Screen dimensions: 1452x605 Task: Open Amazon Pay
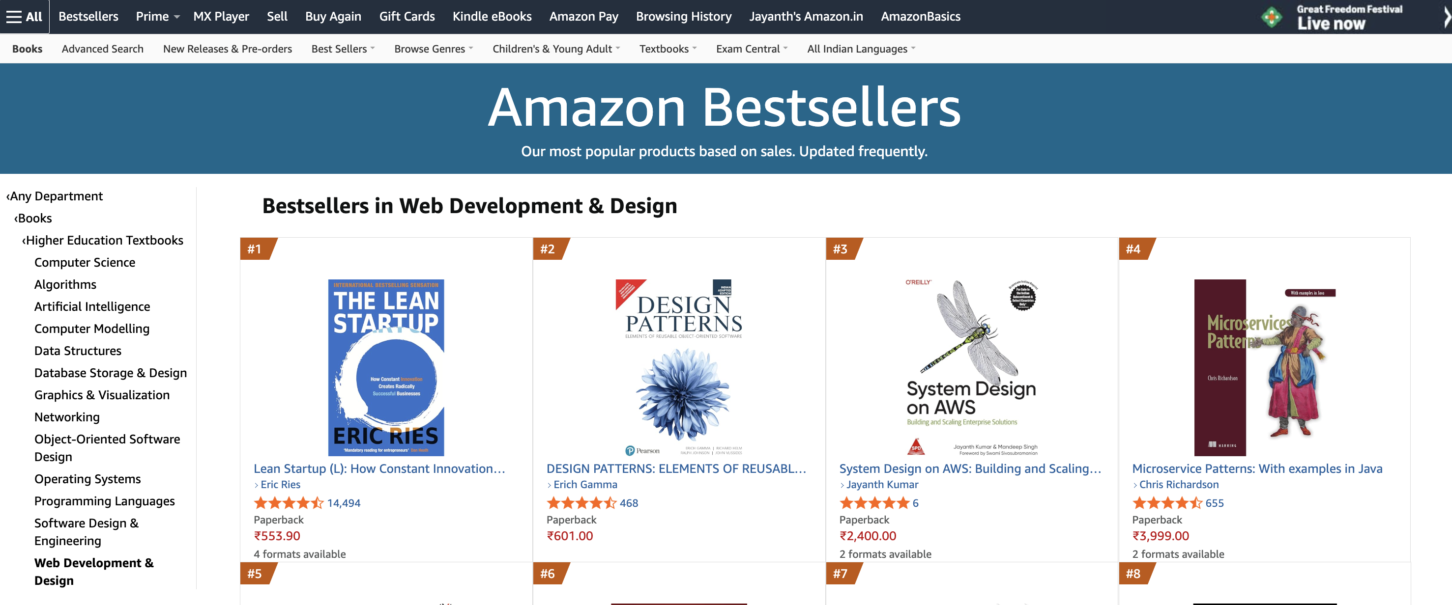tap(584, 16)
